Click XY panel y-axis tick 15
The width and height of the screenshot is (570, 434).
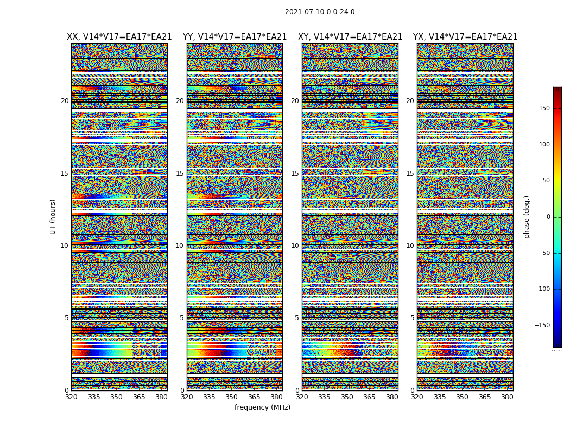tap(295, 174)
